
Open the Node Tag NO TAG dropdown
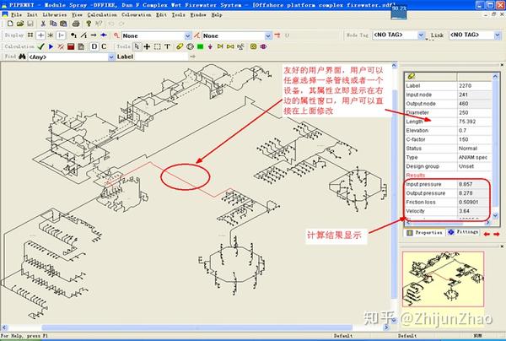point(421,35)
